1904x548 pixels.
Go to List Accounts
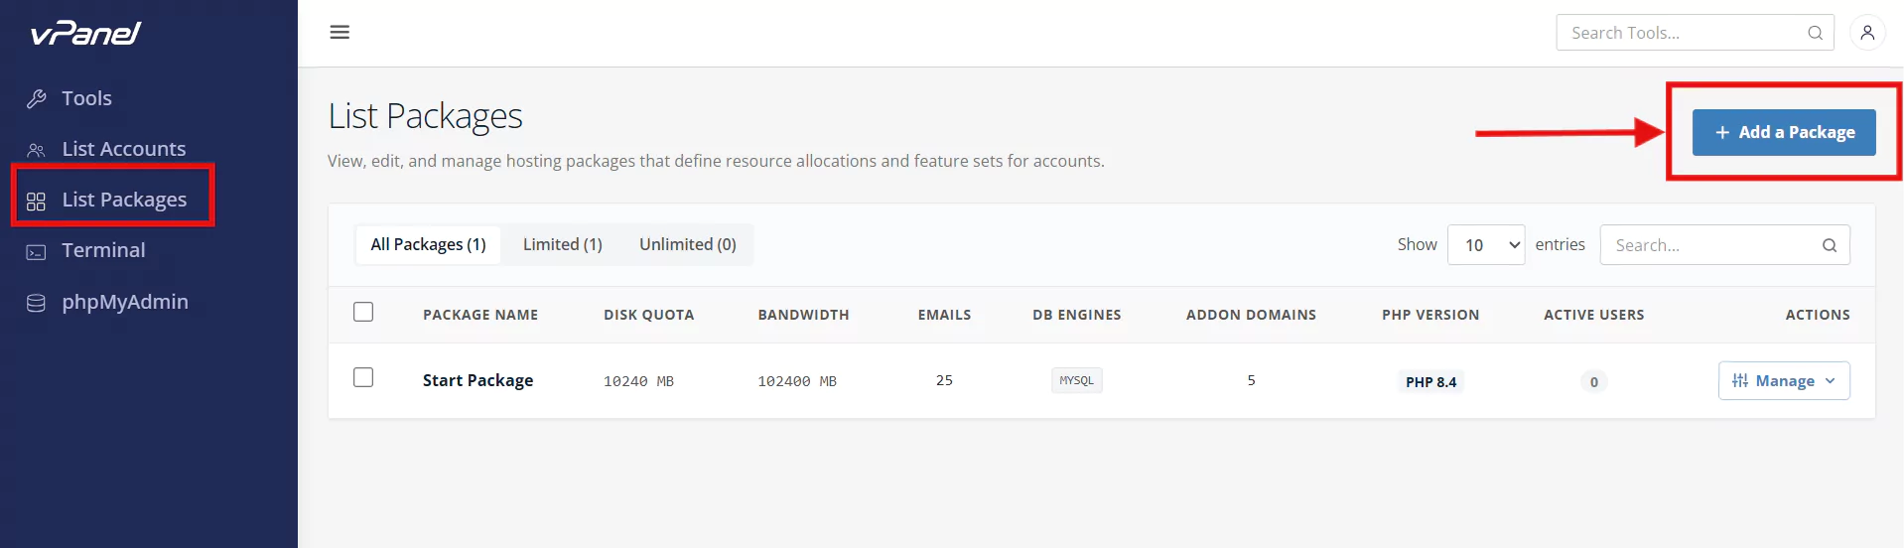(124, 149)
